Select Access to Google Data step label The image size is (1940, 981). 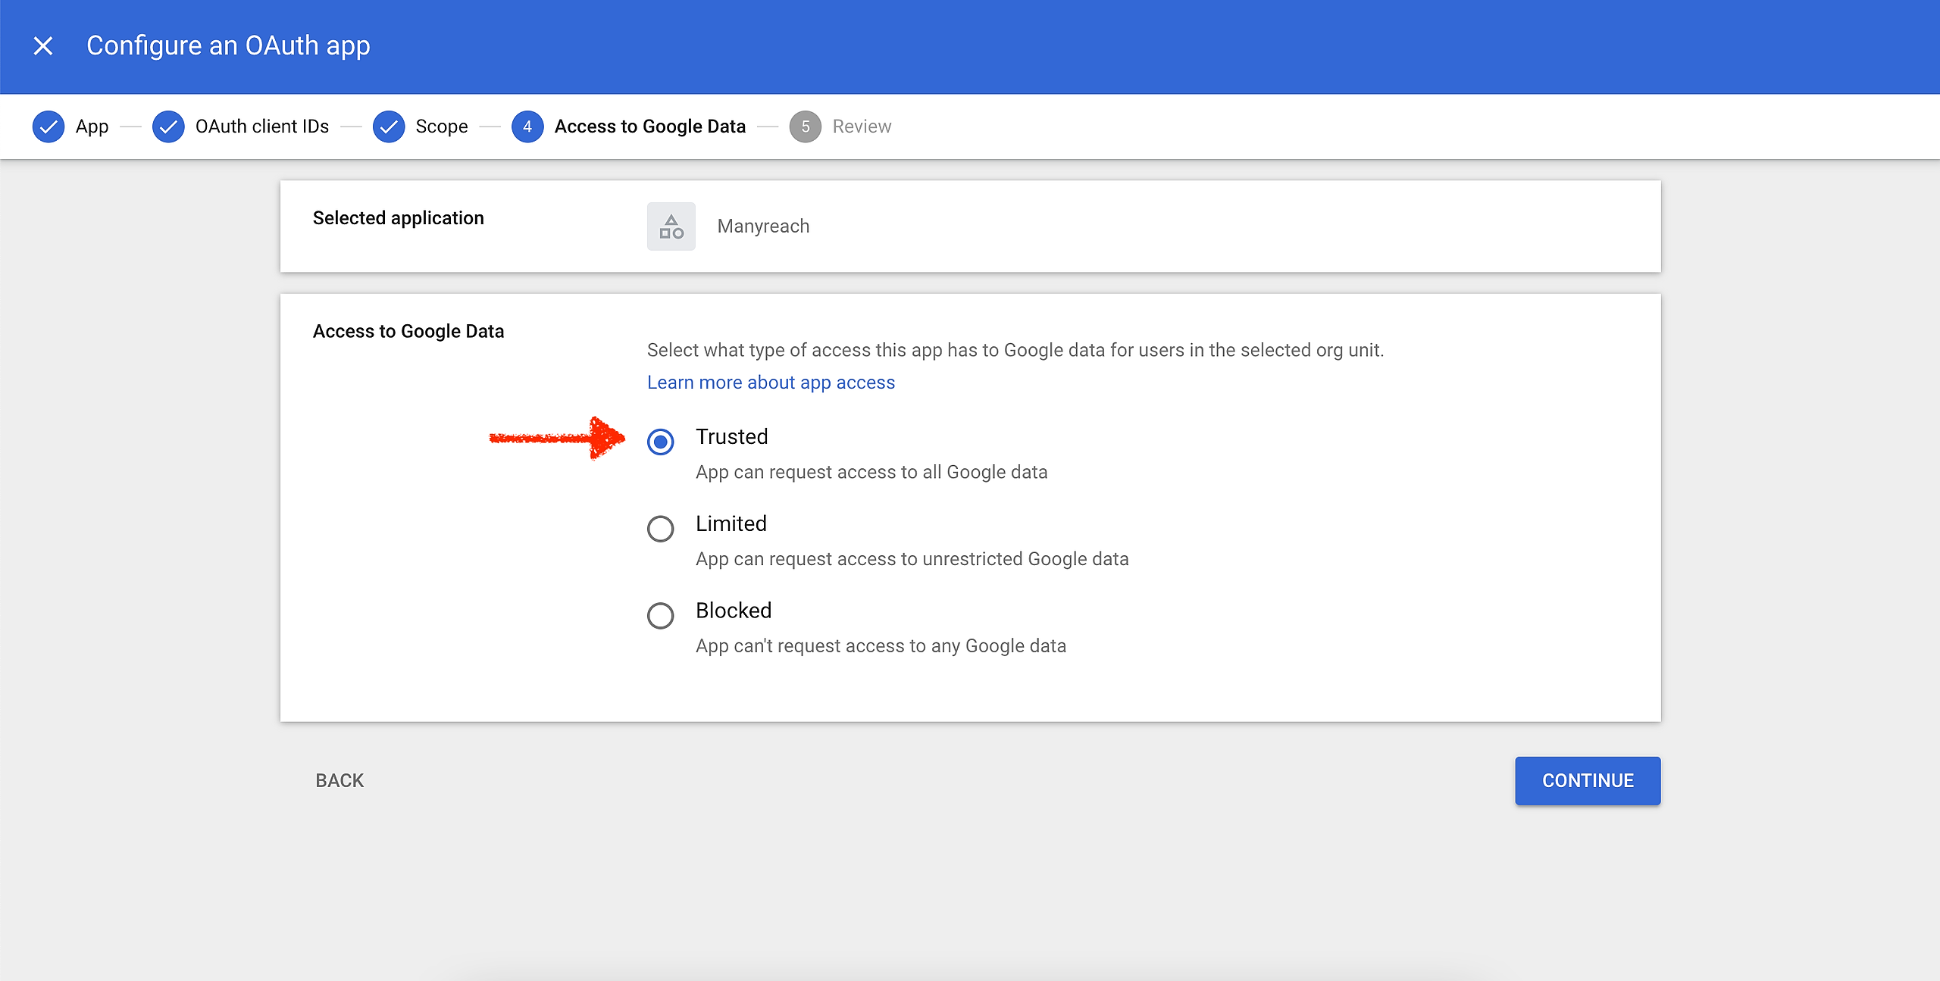tap(650, 127)
